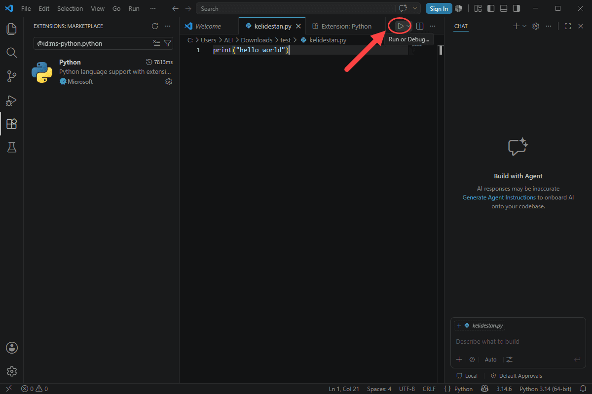Image resolution: width=592 pixels, height=394 pixels.
Task: Open the Python extension manage gear
Action: click(169, 82)
